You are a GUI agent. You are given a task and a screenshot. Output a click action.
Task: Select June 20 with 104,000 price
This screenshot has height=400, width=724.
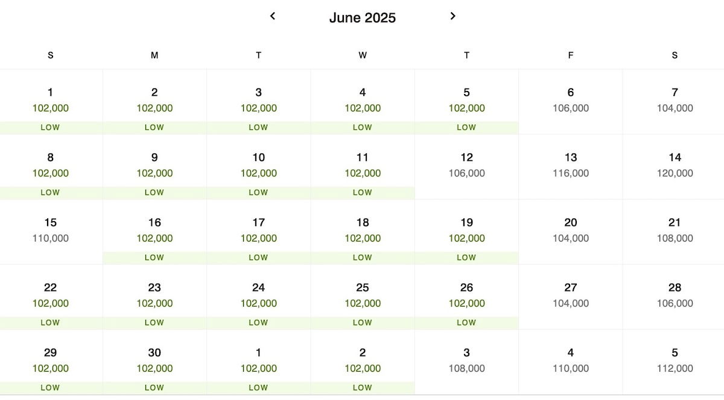(571, 231)
